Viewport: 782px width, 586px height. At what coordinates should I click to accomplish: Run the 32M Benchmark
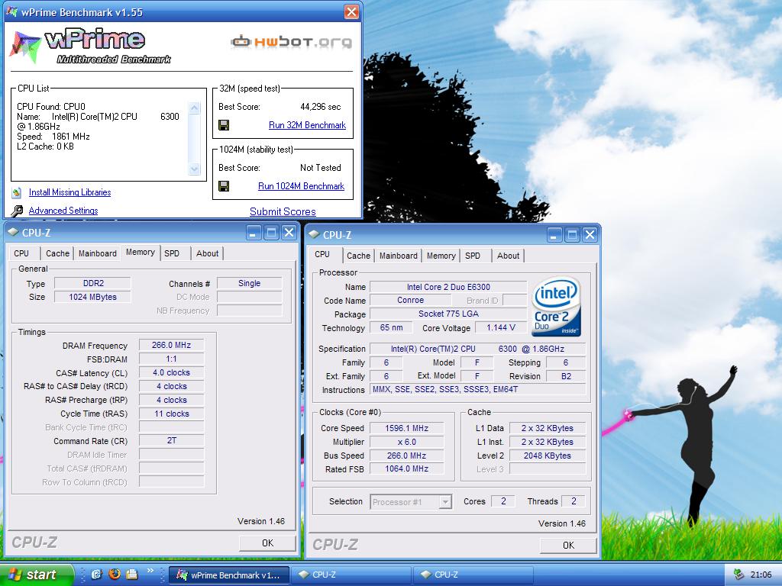click(x=307, y=125)
